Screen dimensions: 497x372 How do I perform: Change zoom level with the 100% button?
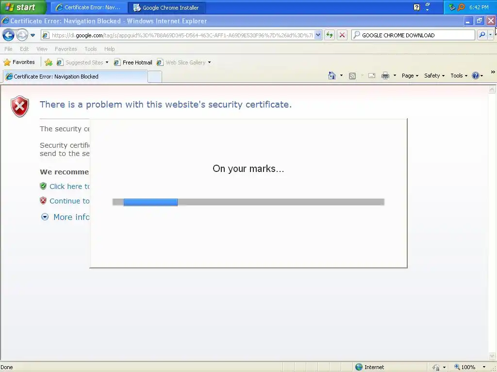(464, 367)
